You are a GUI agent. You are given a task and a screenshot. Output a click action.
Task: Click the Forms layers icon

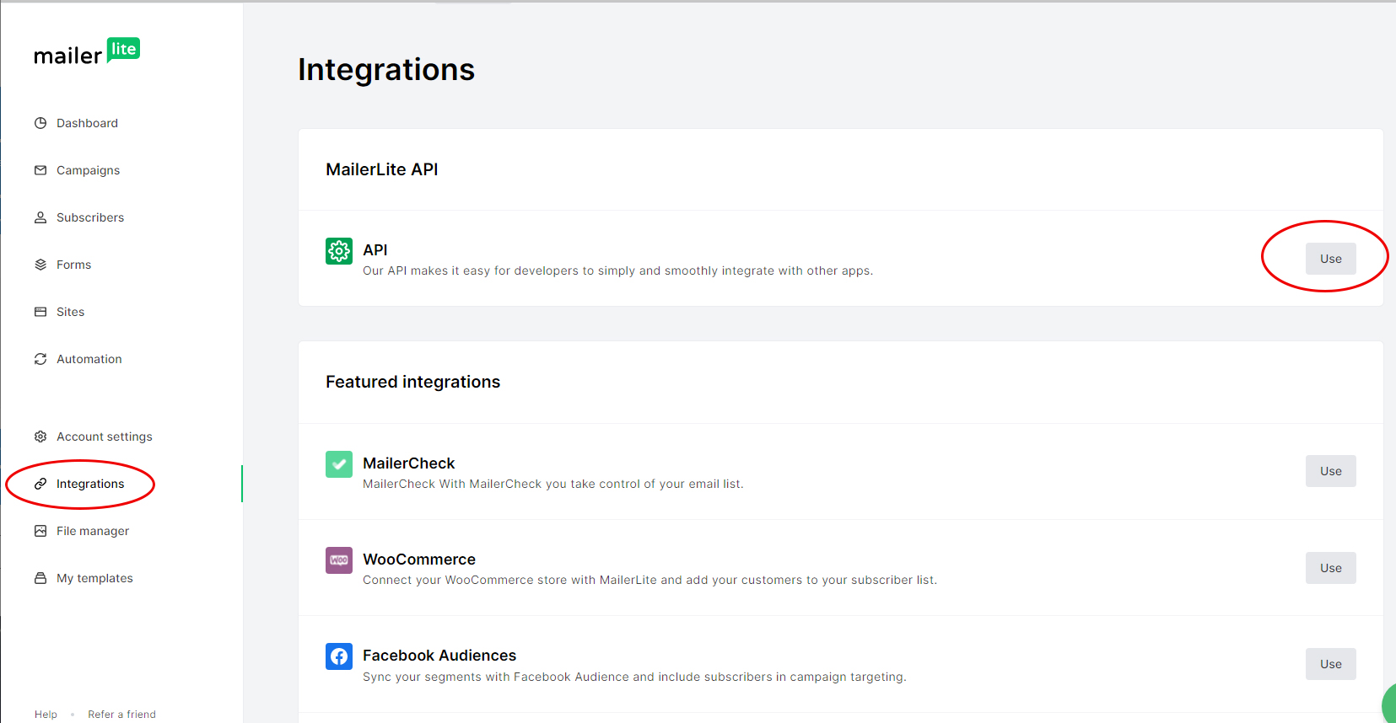click(40, 265)
